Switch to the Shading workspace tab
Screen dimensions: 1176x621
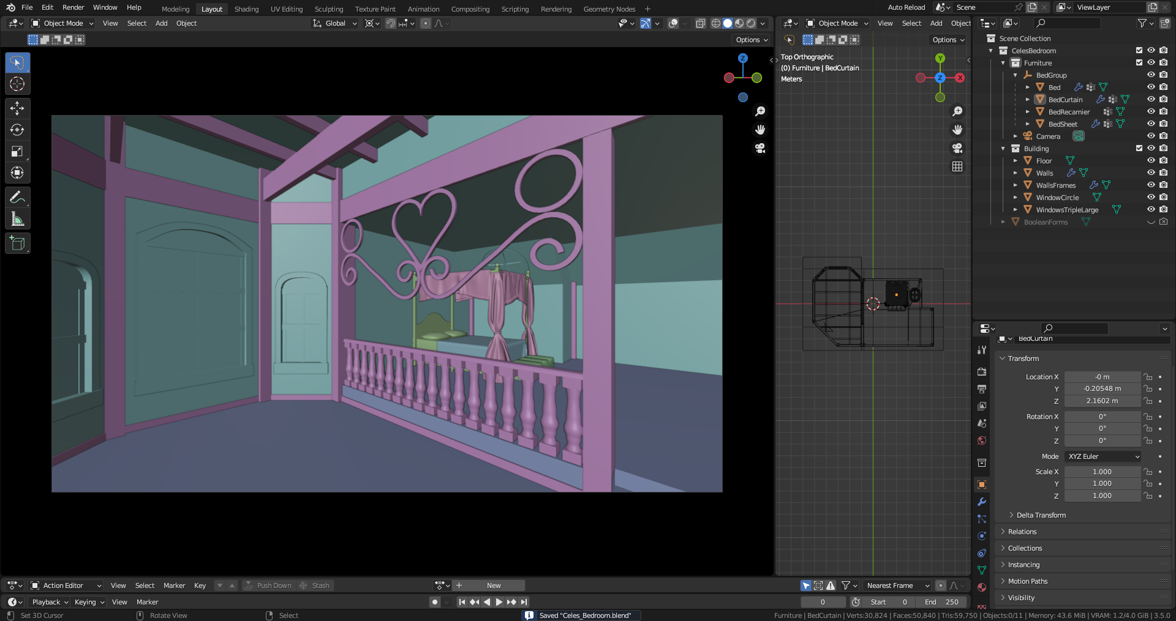(247, 9)
